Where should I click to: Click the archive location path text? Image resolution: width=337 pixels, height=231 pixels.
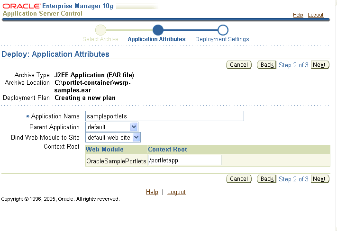pos(92,86)
